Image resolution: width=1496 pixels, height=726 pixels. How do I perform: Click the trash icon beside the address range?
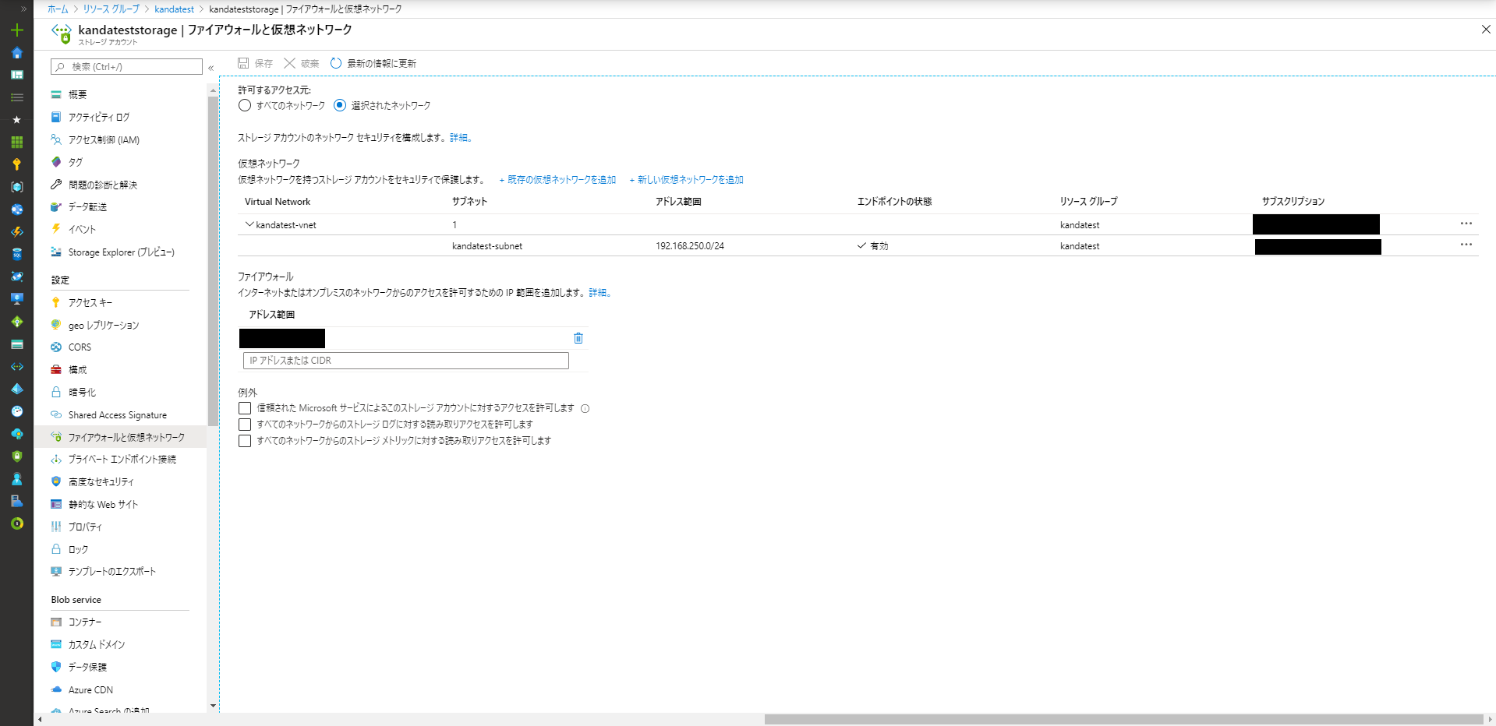(x=578, y=338)
